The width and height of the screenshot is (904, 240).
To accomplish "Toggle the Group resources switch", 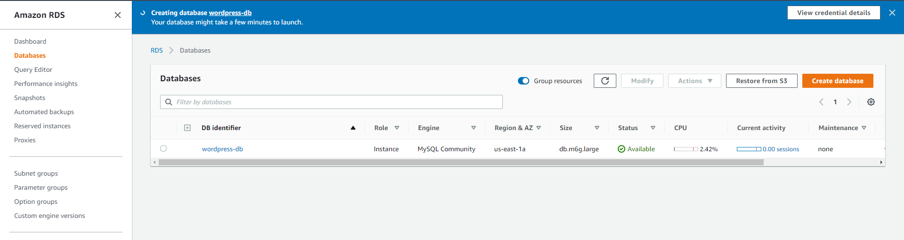I will tap(524, 81).
